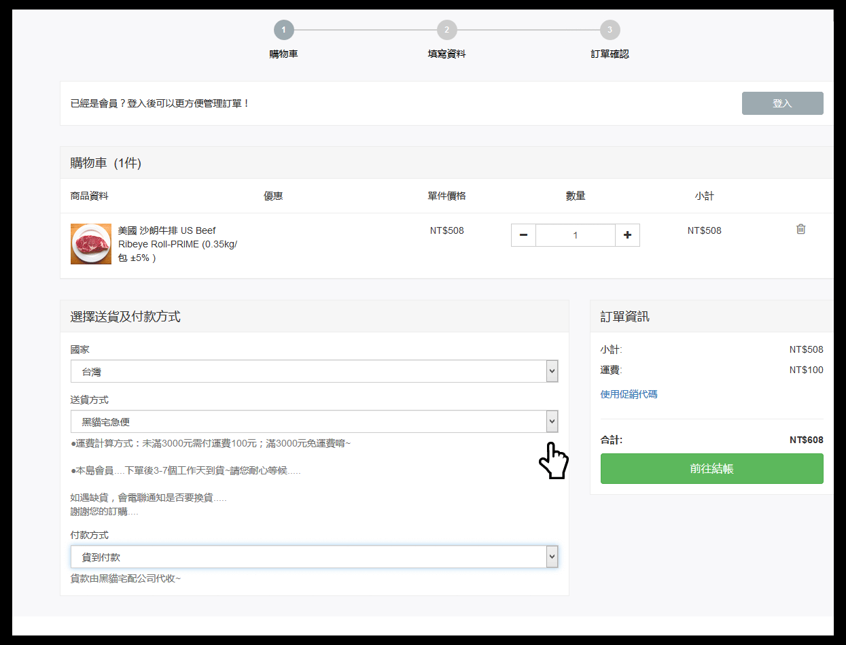Expand the 送貨方式 shipping method dropdown
846x645 pixels.
tap(314, 421)
